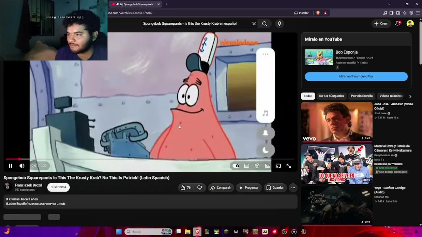Open the Crear menu
Viewport: 422px width, 237px height.
(x=381, y=24)
